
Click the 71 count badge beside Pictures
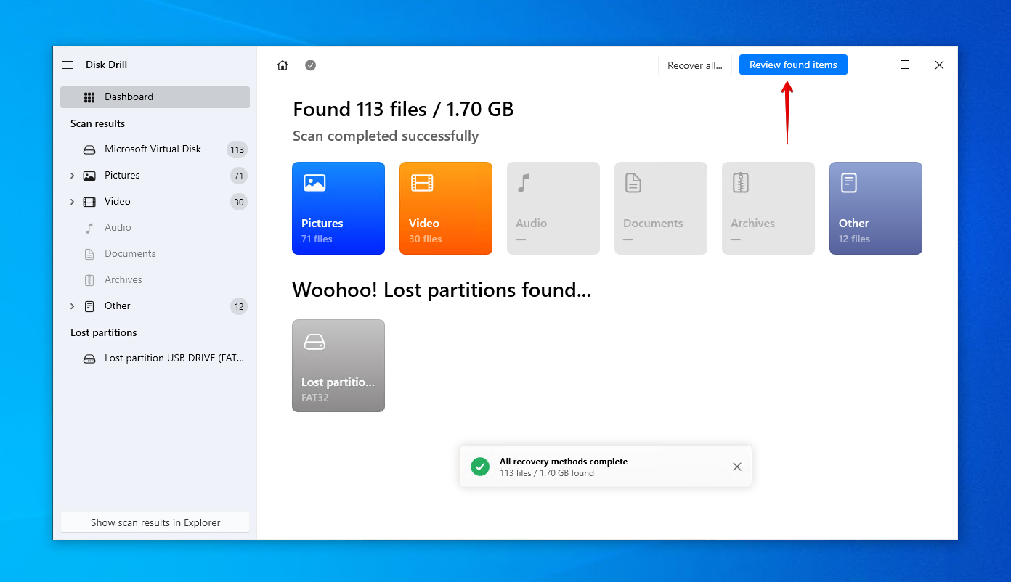[x=238, y=176]
